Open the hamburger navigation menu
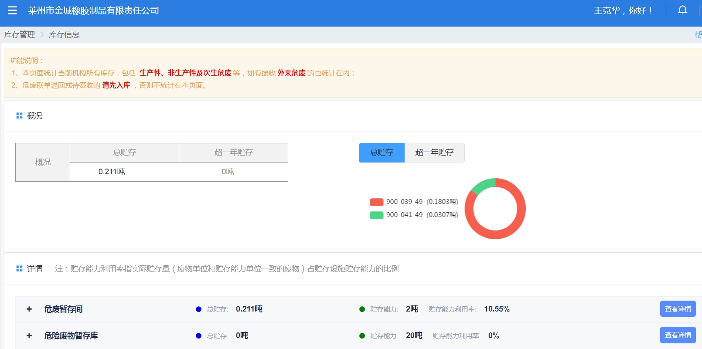 pyautogui.click(x=12, y=10)
